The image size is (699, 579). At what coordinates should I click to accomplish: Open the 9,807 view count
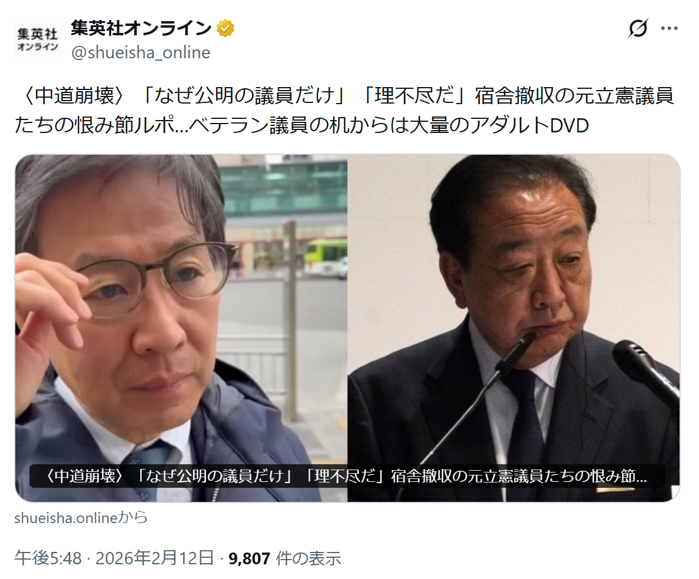pyautogui.click(x=249, y=558)
